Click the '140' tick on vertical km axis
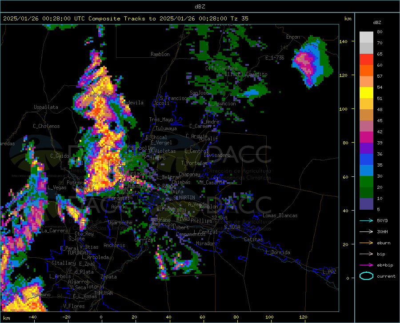400x323 pixels. [x=343, y=41]
